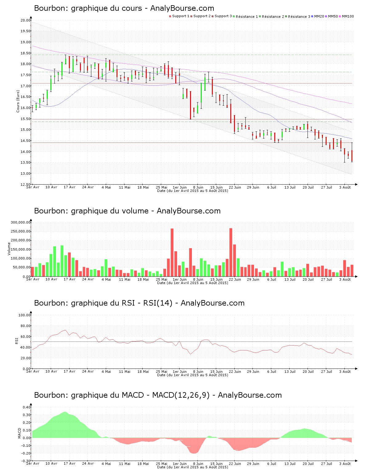Click '1er Avr' date under price chart
Viewport: 369px width, 476px height.
pyautogui.click(x=33, y=187)
